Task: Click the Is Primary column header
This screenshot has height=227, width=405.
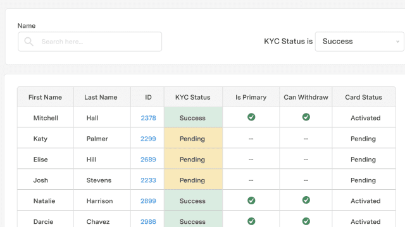Action: [x=251, y=97]
